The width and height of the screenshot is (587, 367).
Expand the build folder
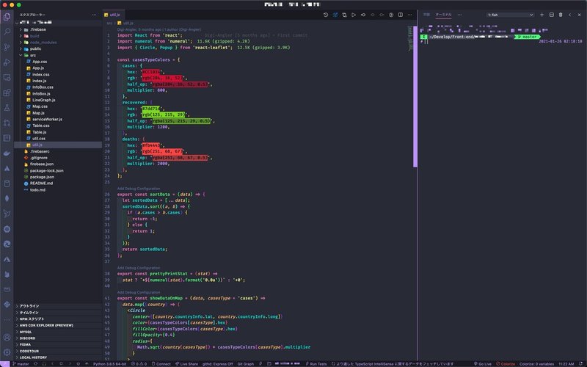coord(58,36)
